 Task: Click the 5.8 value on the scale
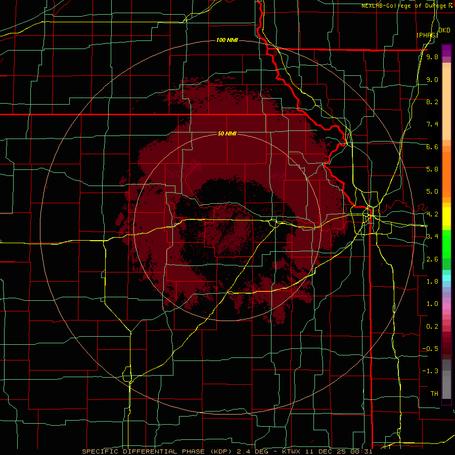point(432,169)
